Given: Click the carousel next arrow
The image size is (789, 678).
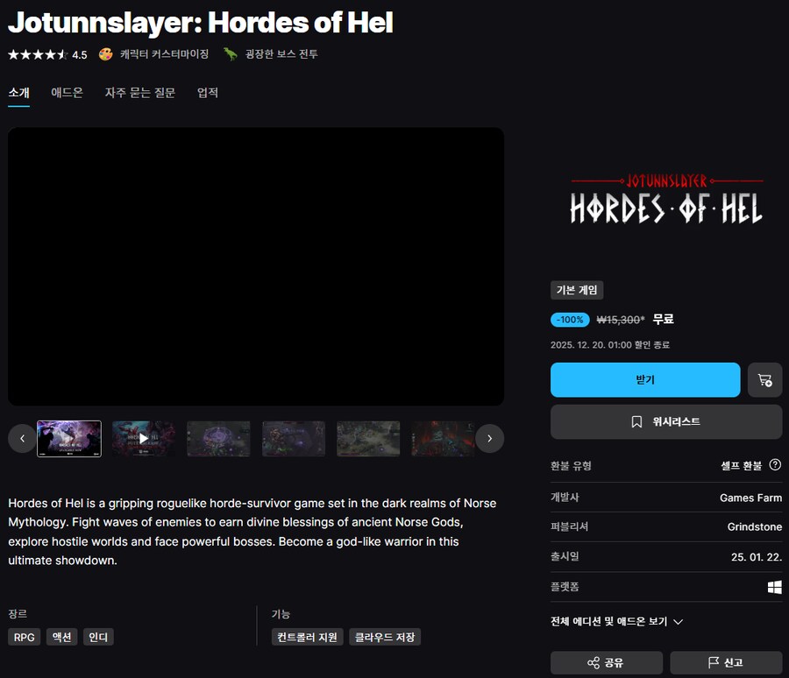Looking at the screenshot, I should tap(489, 438).
